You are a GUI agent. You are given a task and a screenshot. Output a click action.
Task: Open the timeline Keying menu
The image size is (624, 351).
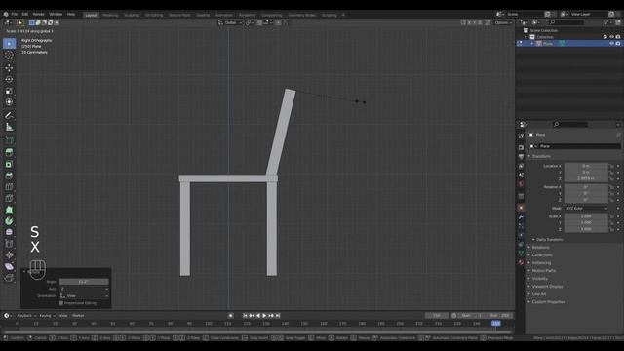pyautogui.click(x=47, y=316)
